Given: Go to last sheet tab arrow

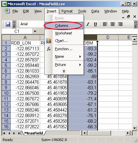Looking at the screenshot, I should (x=19, y=133).
